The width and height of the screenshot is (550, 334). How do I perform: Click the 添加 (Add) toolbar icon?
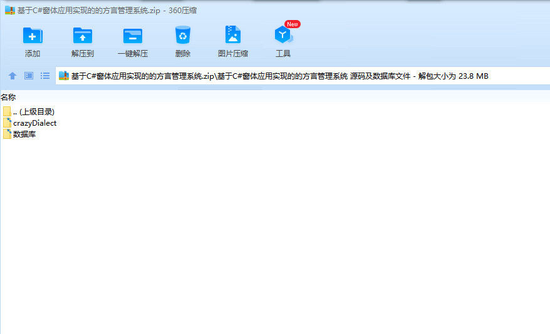point(33,36)
